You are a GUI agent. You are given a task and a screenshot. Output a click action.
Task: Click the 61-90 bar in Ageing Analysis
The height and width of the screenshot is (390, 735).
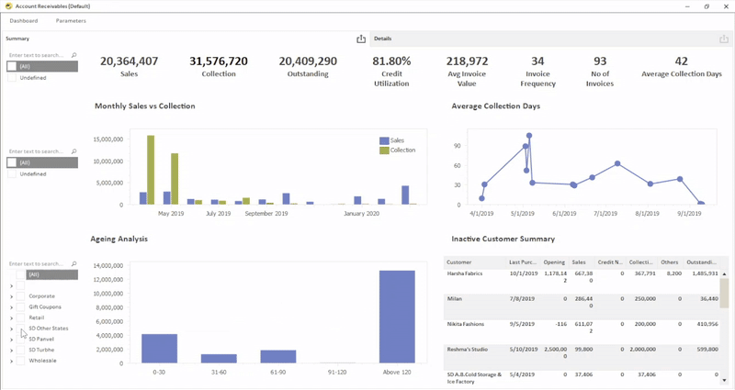[278, 357]
